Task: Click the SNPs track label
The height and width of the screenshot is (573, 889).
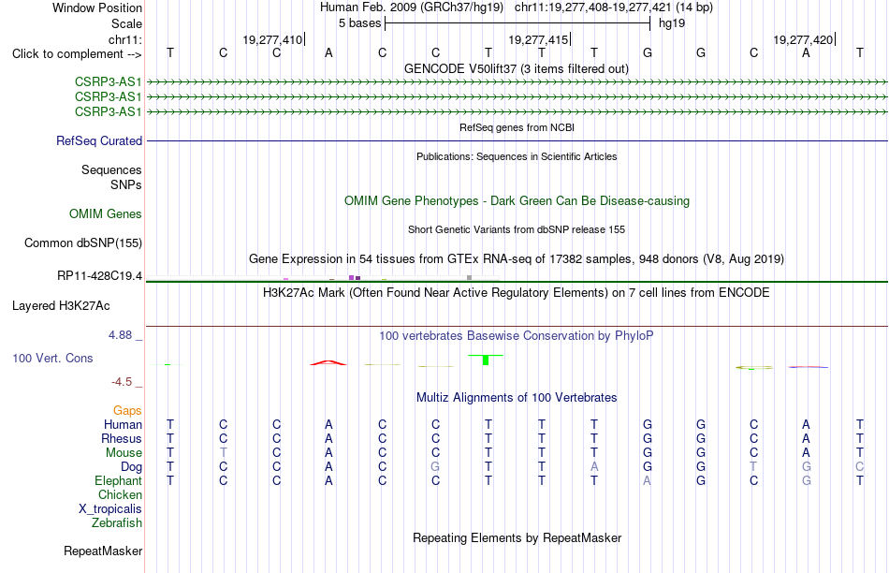Action: click(x=126, y=185)
